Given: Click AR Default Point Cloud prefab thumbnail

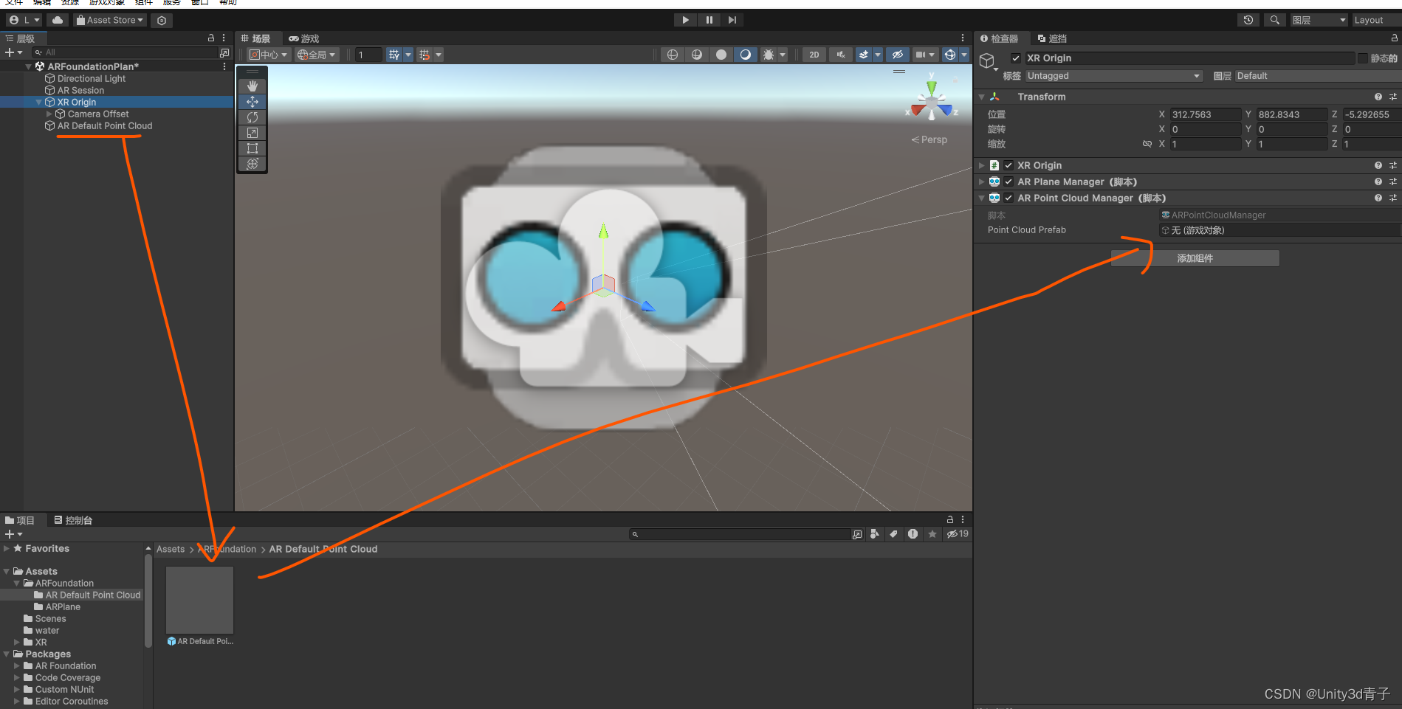Looking at the screenshot, I should tap(200, 600).
